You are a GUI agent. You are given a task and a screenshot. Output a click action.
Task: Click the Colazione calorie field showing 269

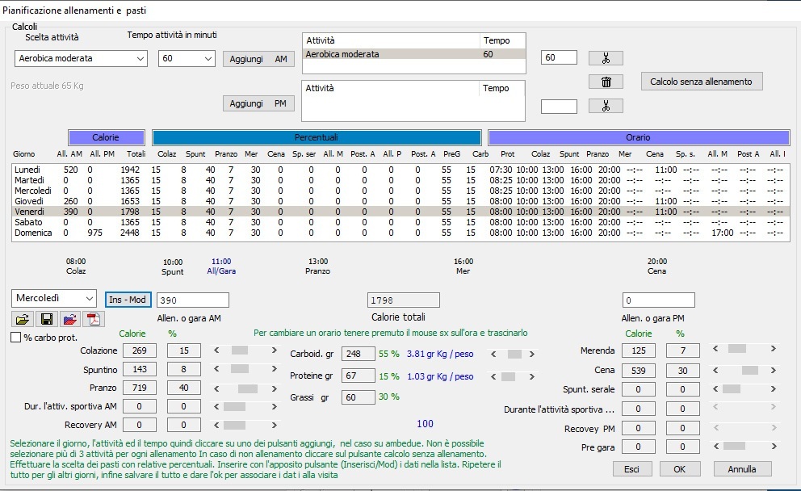coord(140,350)
